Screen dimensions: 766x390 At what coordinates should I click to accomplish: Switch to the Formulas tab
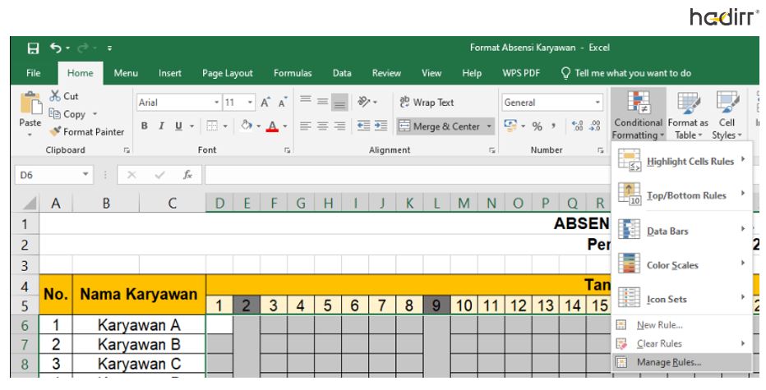[293, 73]
